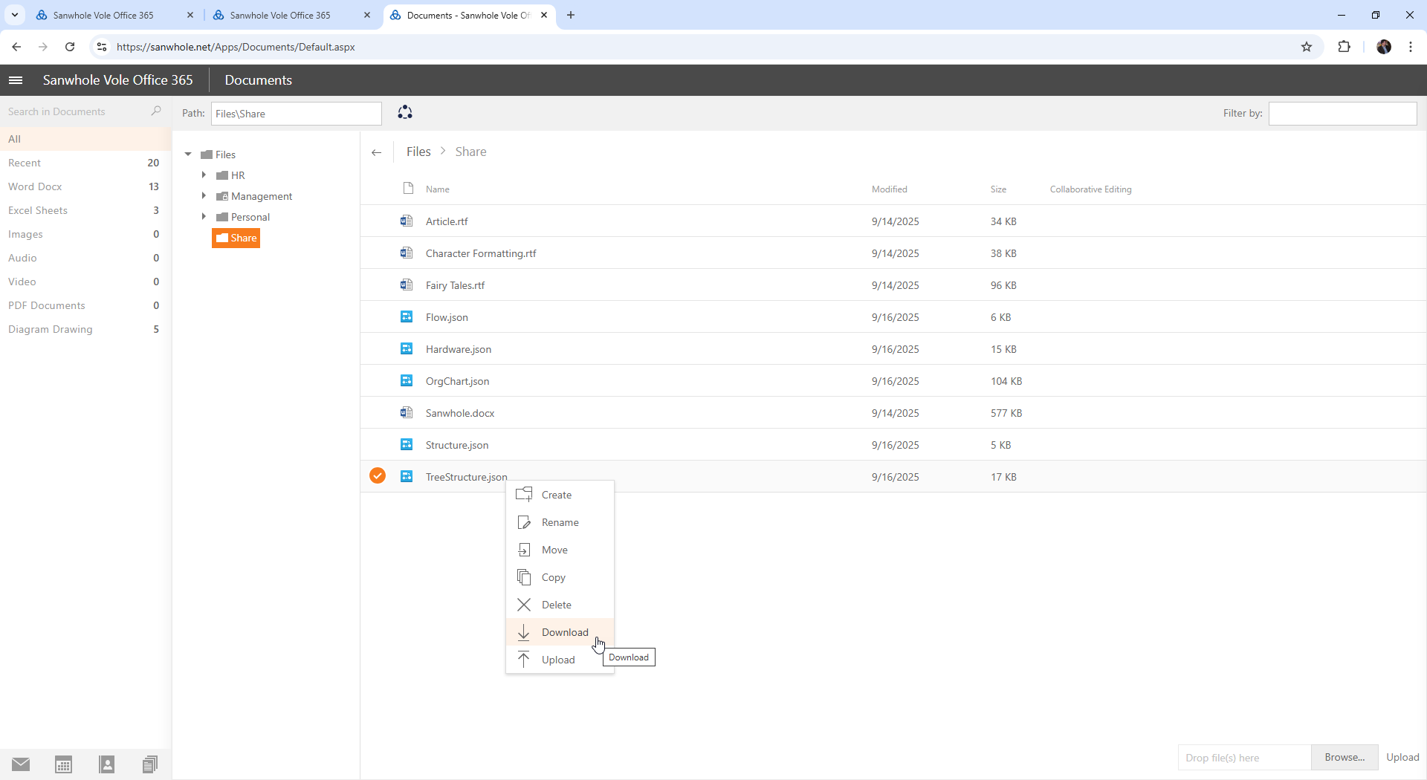Expand the HR folder in tree
This screenshot has width=1427, height=780.
(204, 175)
